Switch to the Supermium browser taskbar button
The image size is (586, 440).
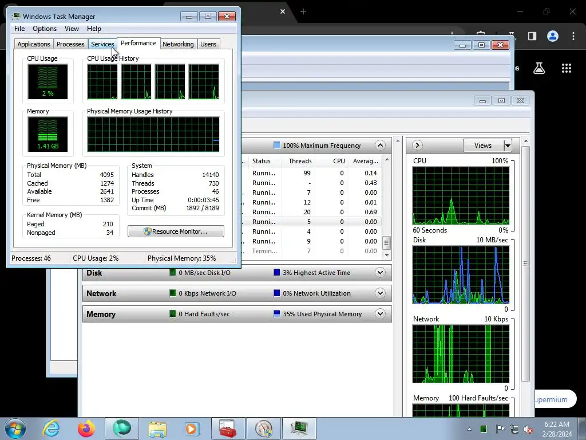pyautogui.click(x=122, y=429)
